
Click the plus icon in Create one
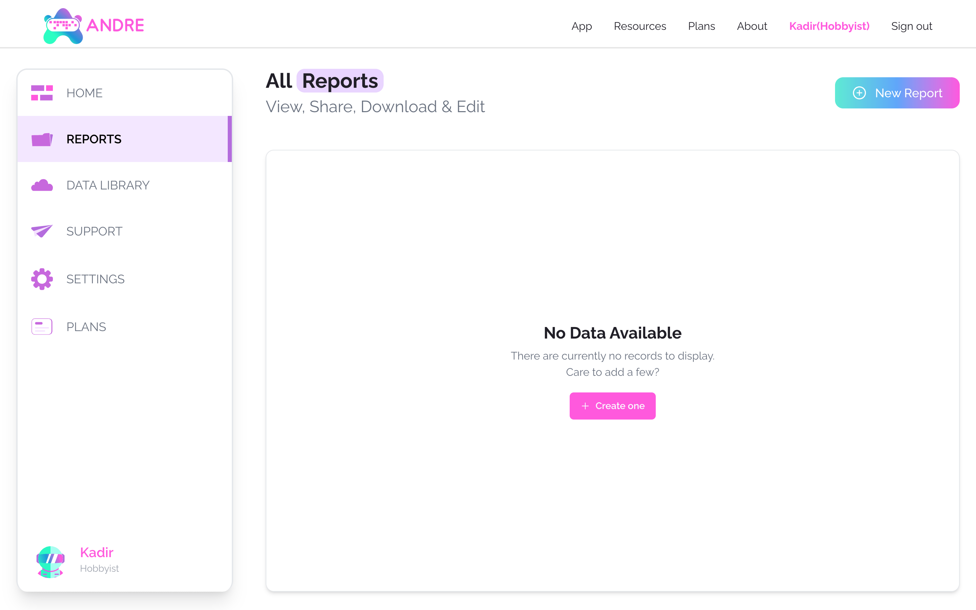[585, 406]
